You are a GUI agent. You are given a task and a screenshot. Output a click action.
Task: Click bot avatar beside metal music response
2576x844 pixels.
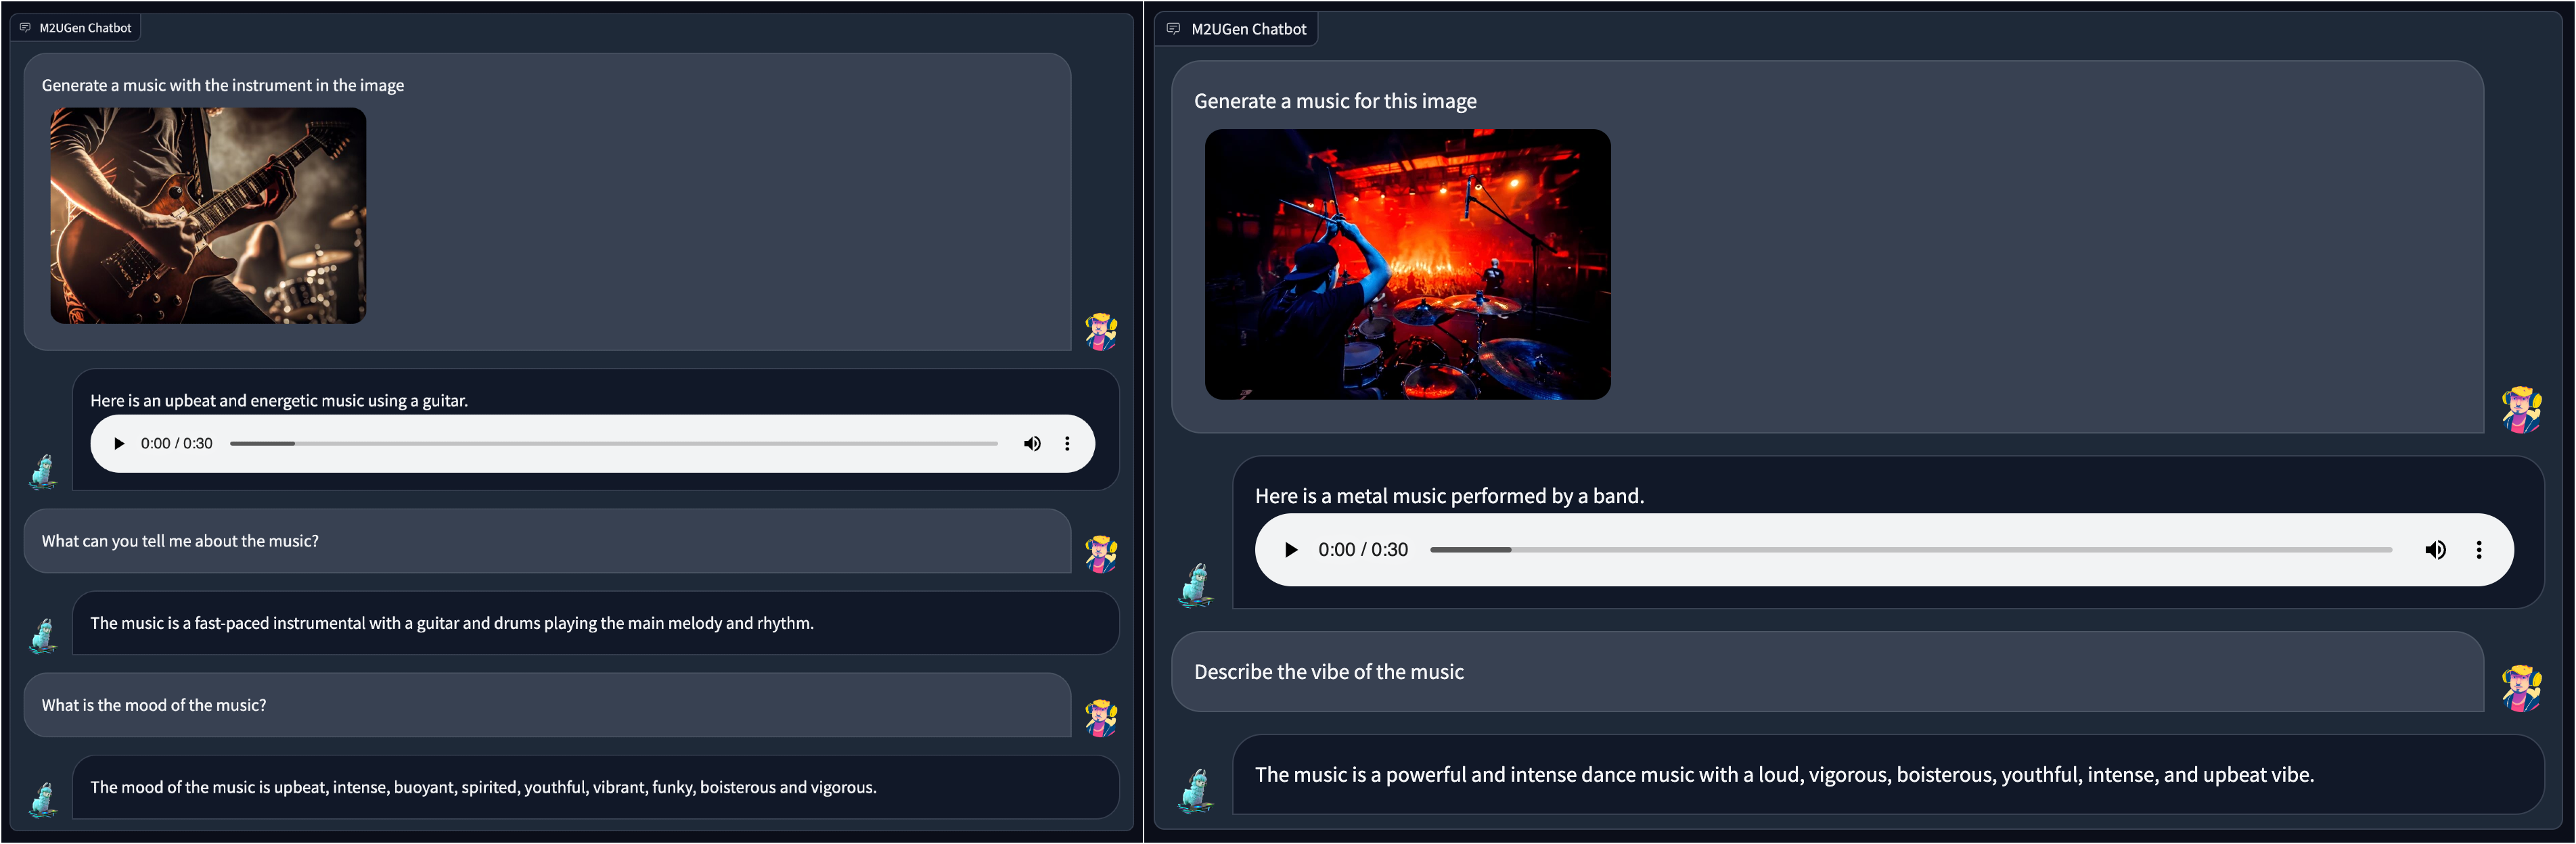1196,585
